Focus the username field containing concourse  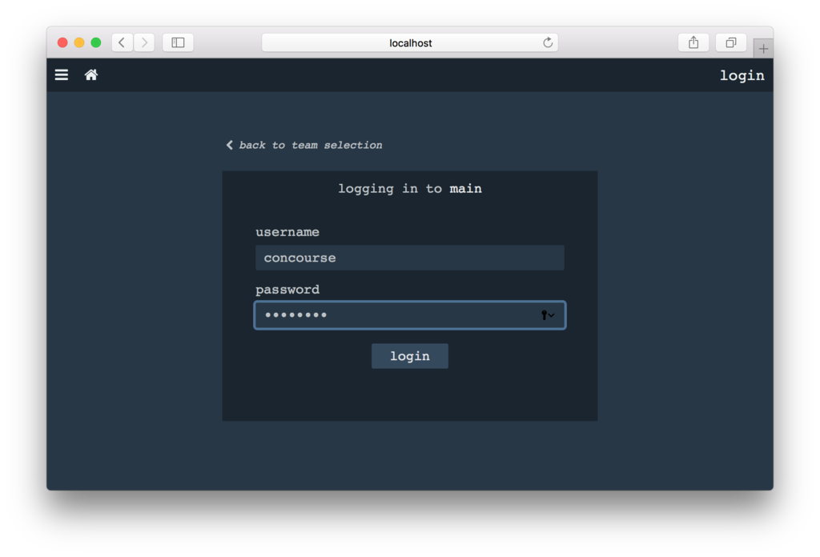[x=409, y=258]
